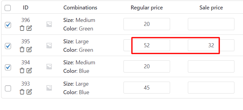Click image placeholder for Large Blue variation
Viewport: 243px width, 110px height.
[x=49, y=88]
